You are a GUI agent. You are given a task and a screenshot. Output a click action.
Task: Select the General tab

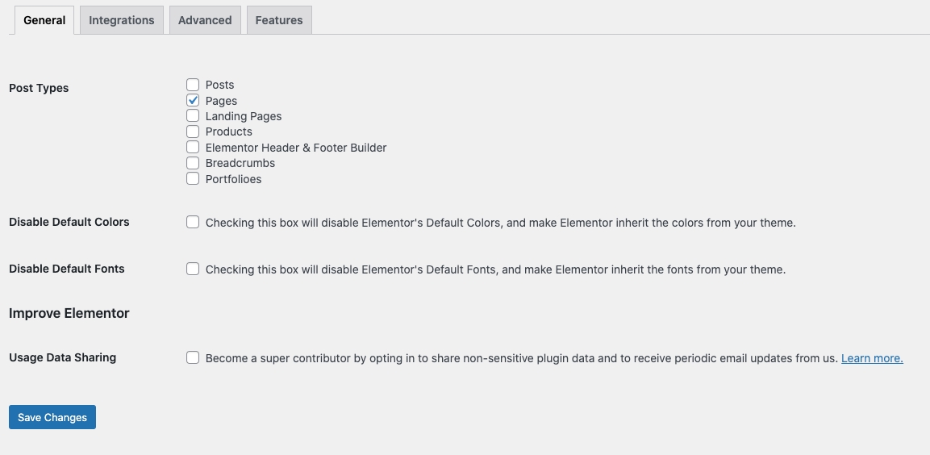pos(44,20)
